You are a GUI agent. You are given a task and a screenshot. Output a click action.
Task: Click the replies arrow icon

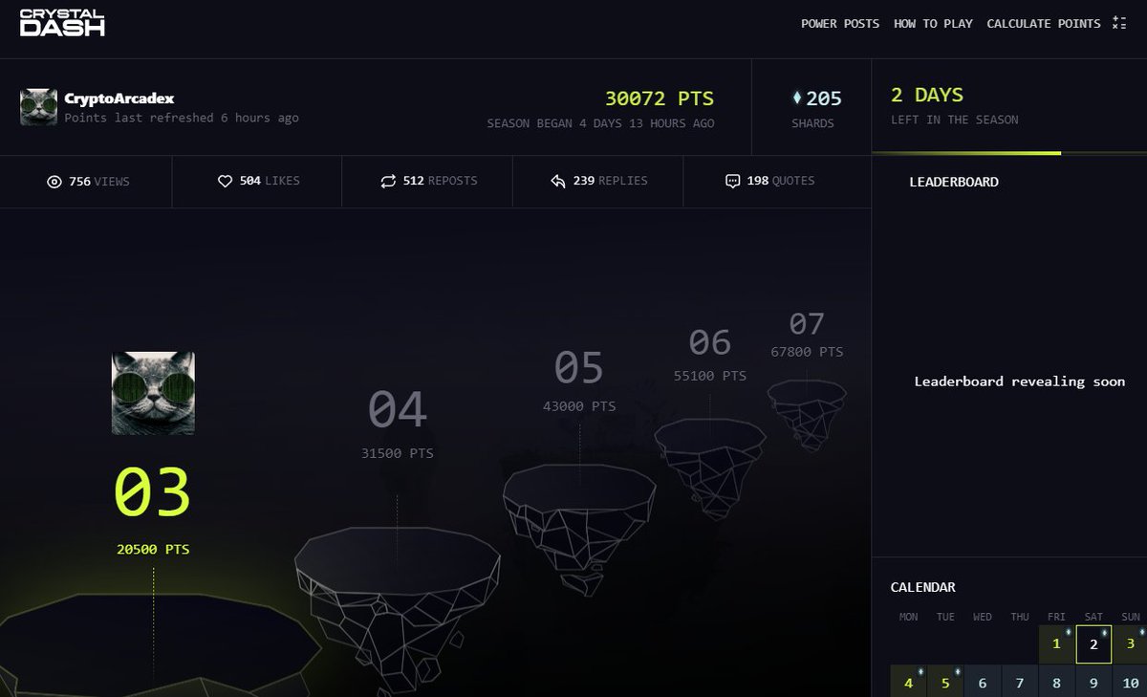click(x=558, y=181)
